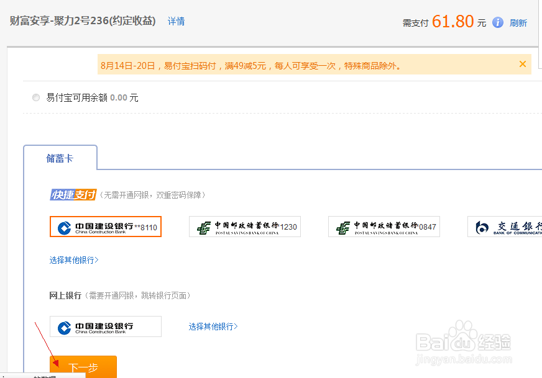Refresh the payment amount via 刷新
The image size is (542, 378).
pyautogui.click(x=518, y=23)
